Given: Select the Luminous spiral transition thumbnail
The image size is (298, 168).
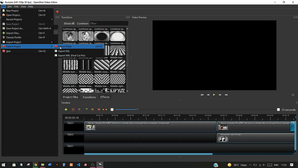Looking at the screenshot, I should (x=70, y=36).
